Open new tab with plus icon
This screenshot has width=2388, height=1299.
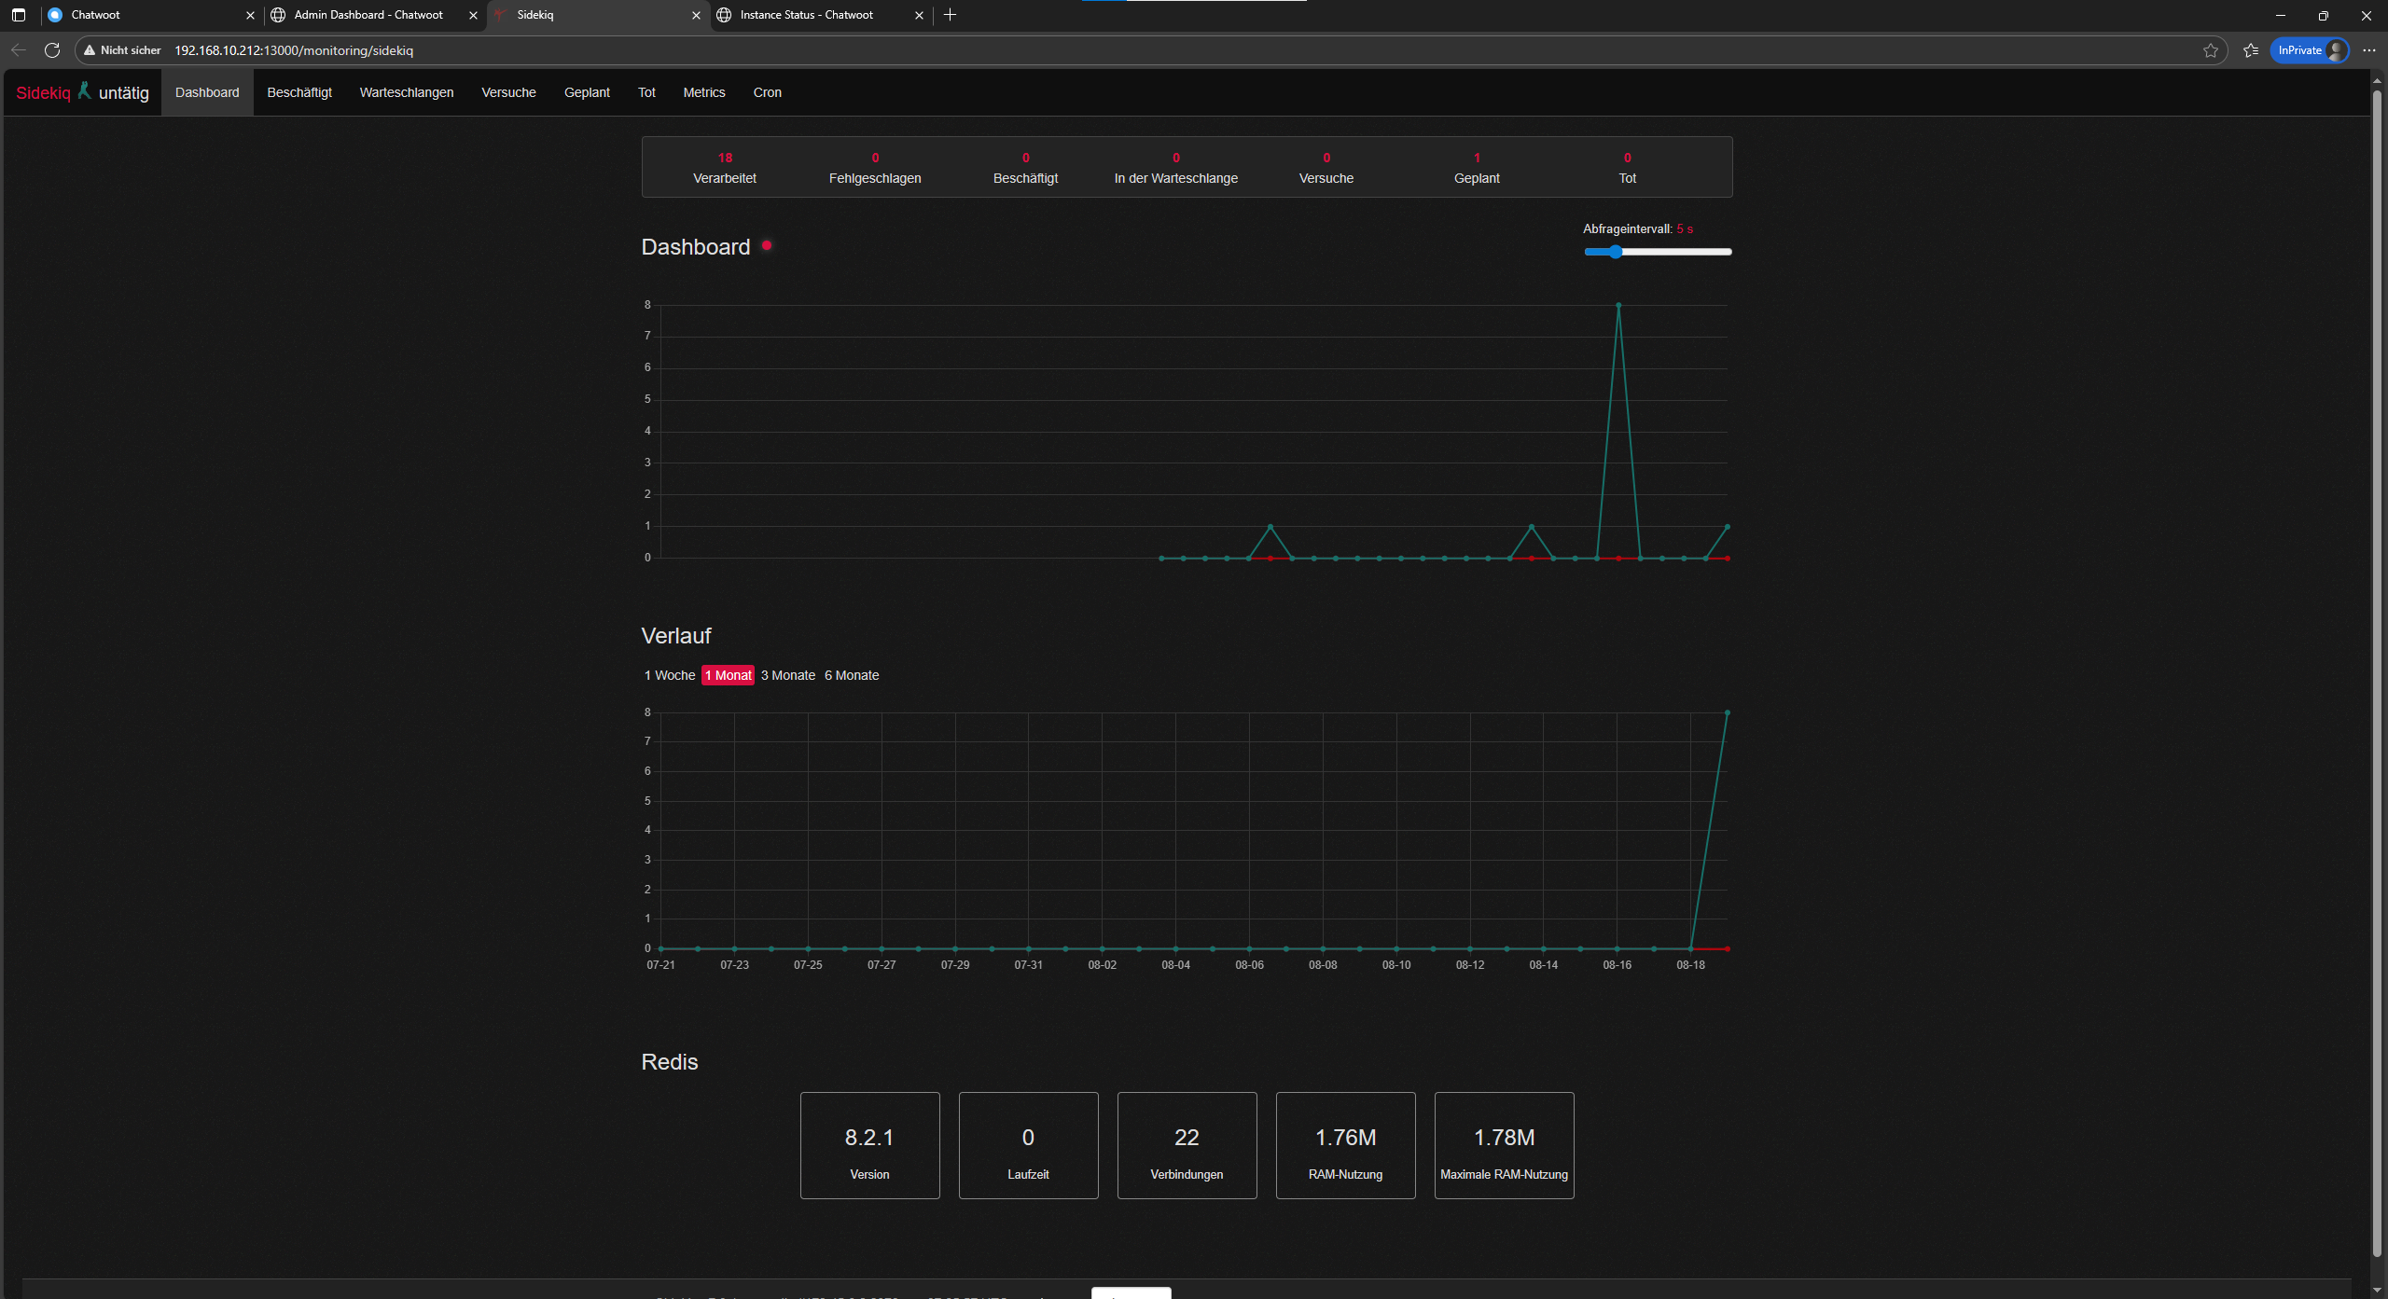(950, 15)
